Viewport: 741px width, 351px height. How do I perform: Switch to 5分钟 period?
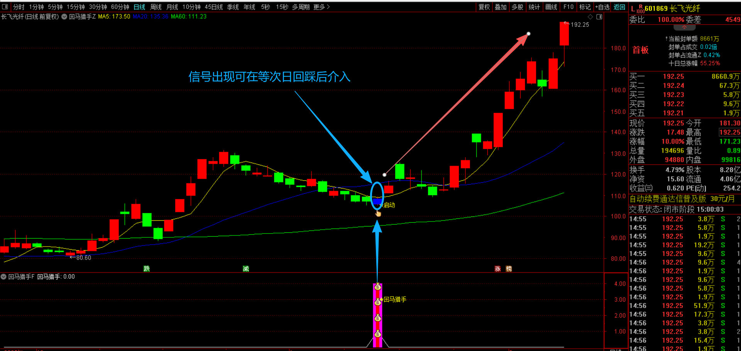coord(55,7)
